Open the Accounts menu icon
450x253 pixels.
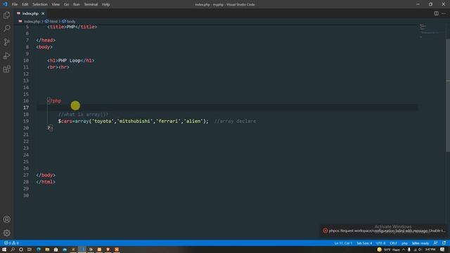pos(6,219)
